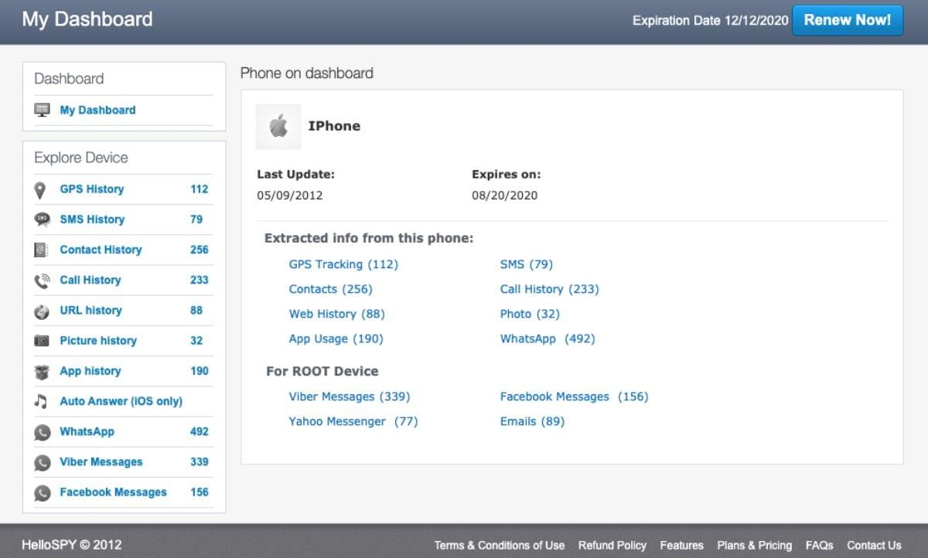928x558 pixels.
Task: Open Picture history in sidebar
Action: click(98, 340)
